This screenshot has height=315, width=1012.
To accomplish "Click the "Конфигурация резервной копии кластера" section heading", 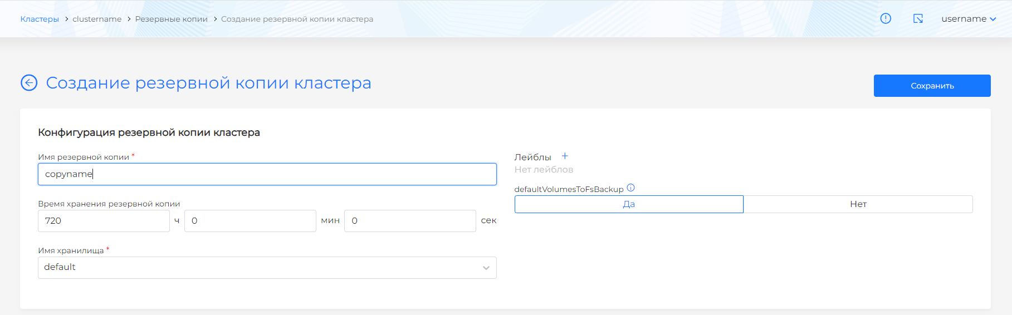I will click(x=149, y=132).
